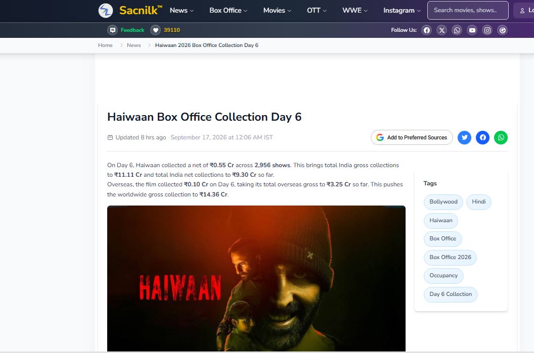Screen dimensions: 534x353
Task: Expand the Instagram dropdown menu
Action: [402, 11]
